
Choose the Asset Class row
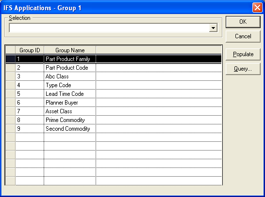pyautogui.click(x=114, y=111)
